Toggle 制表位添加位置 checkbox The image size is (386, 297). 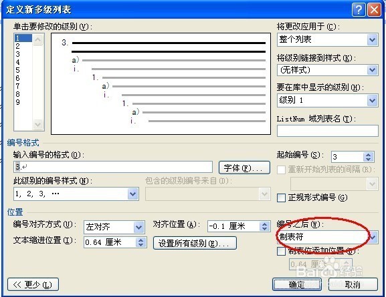[281, 252]
